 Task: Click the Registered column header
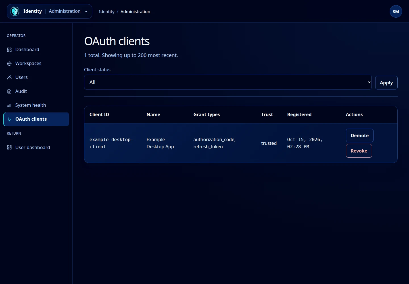click(299, 114)
